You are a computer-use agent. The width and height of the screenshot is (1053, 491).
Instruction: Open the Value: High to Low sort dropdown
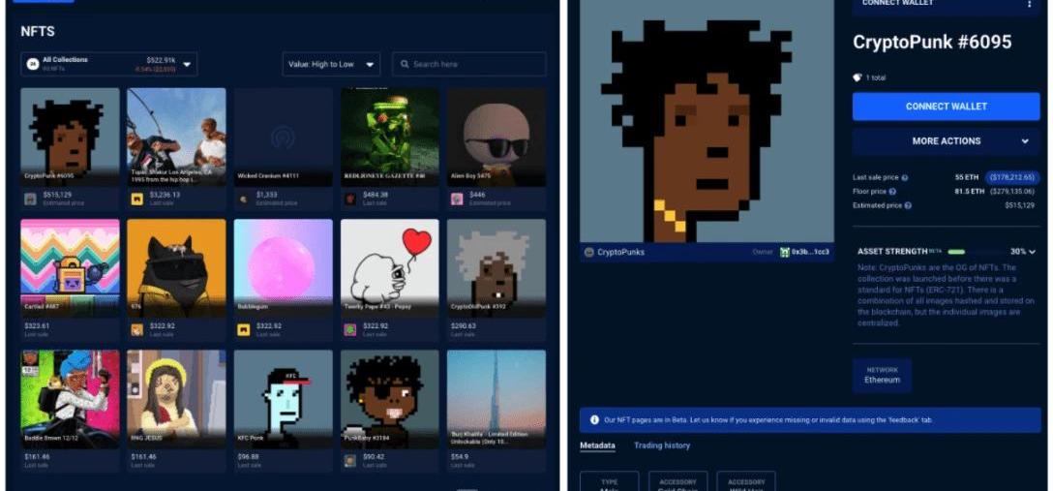pos(331,64)
